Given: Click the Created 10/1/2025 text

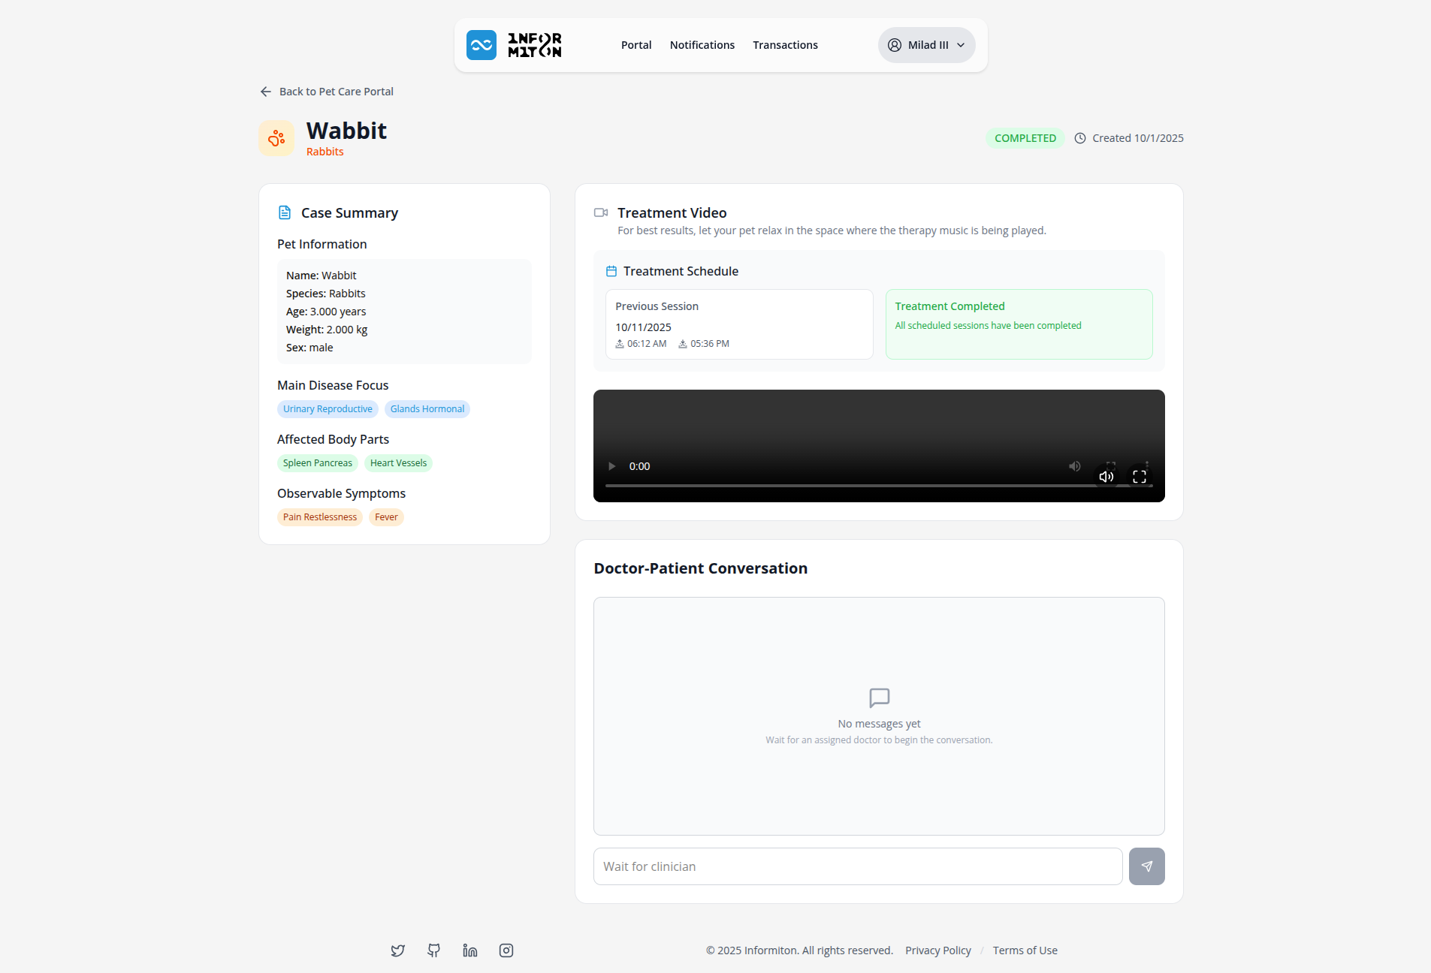Looking at the screenshot, I should coord(1138,138).
